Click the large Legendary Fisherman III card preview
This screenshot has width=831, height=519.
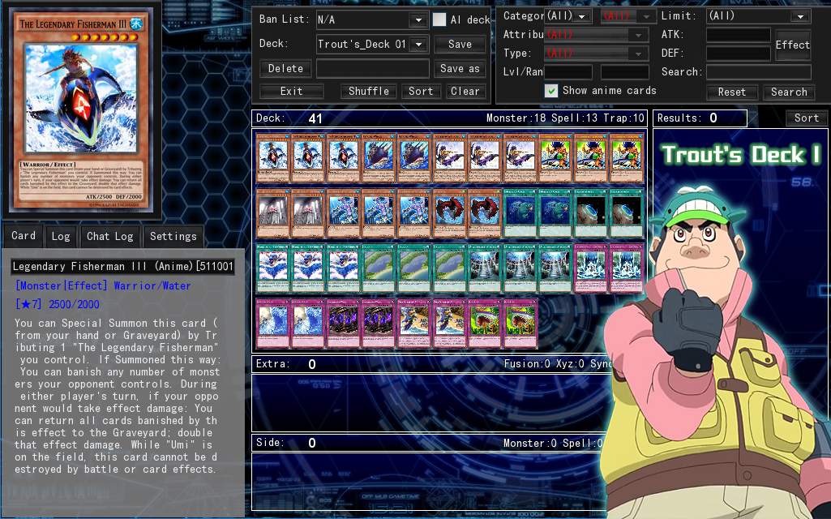(x=81, y=110)
